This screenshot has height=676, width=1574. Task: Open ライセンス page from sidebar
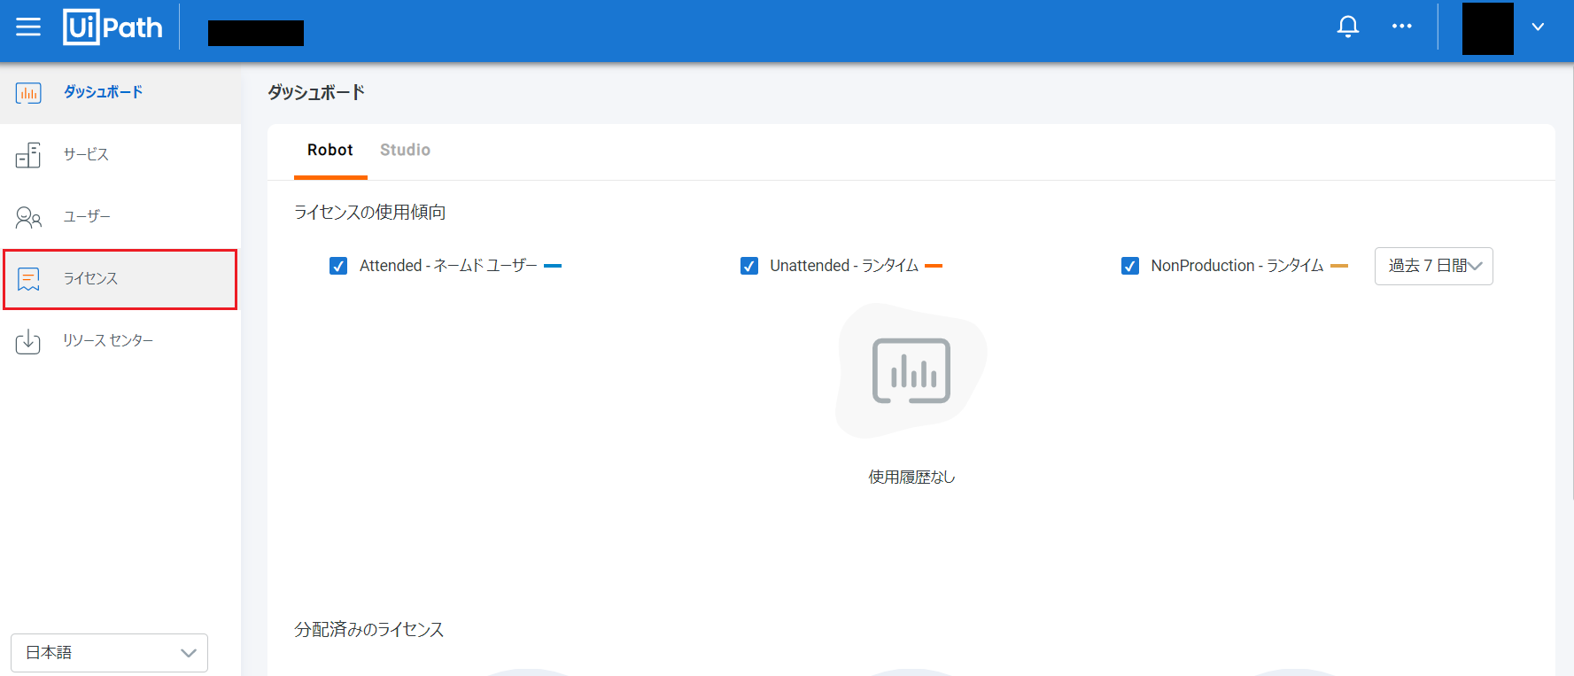(120, 279)
